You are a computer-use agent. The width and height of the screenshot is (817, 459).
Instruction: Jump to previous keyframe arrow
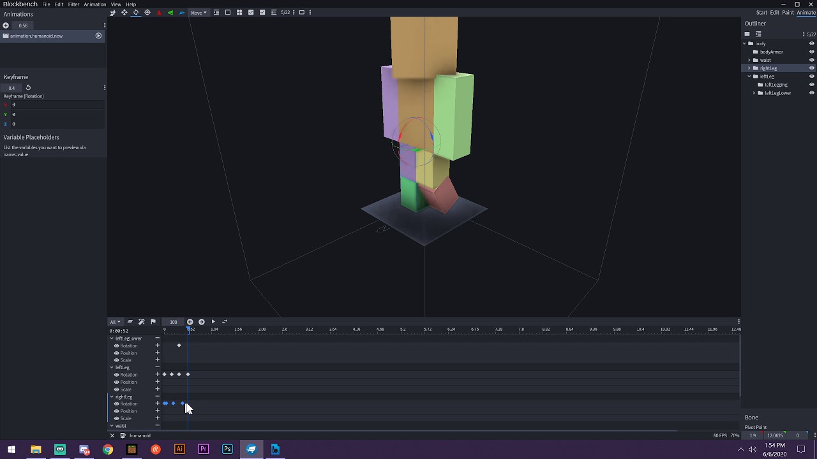(190, 322)
